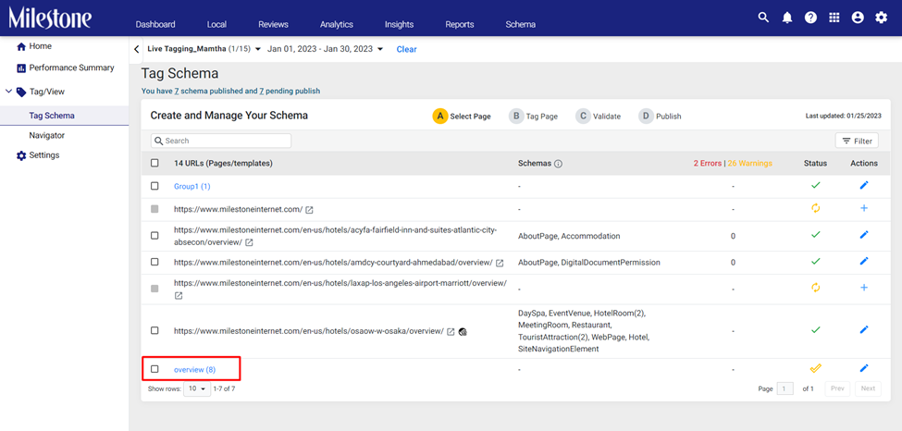The width and height of the screenshot is (902, 431).
Task: Go to step C Validate
Action: [599, 117]
